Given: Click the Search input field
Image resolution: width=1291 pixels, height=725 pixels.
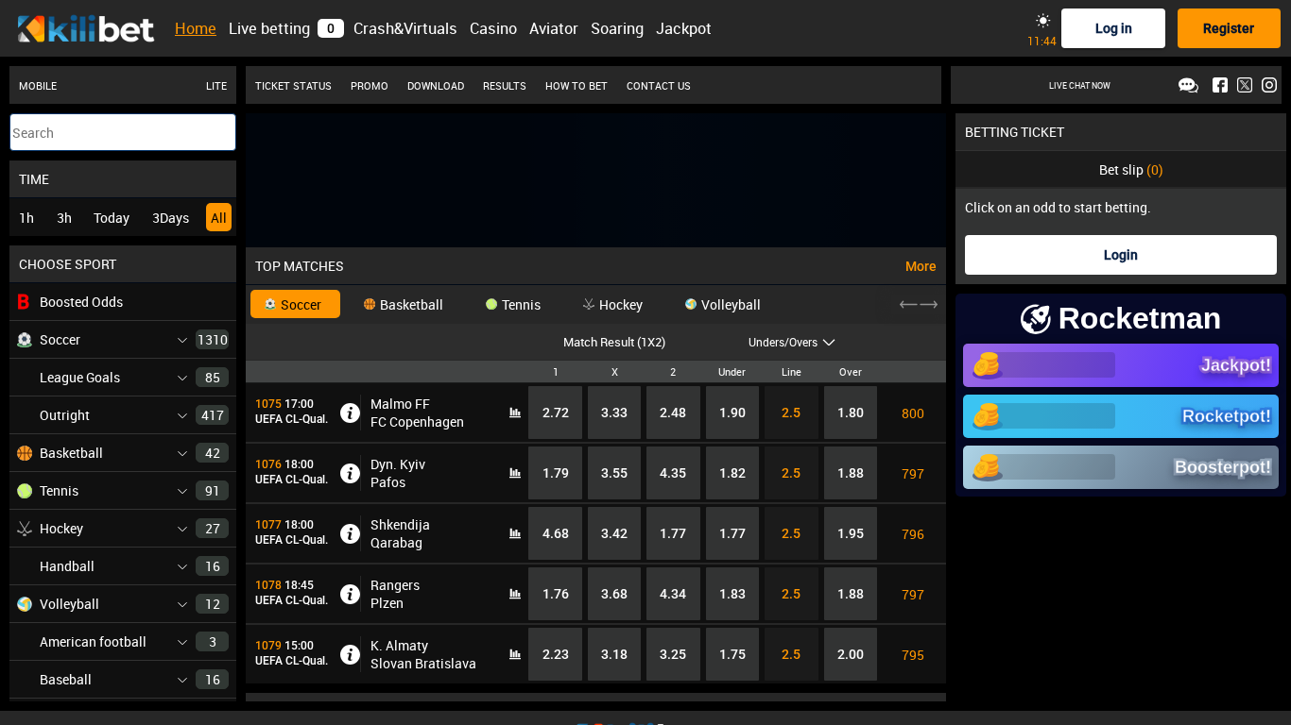Looking at the screenshot, I should pyautogui.click(x=123, y=132).
